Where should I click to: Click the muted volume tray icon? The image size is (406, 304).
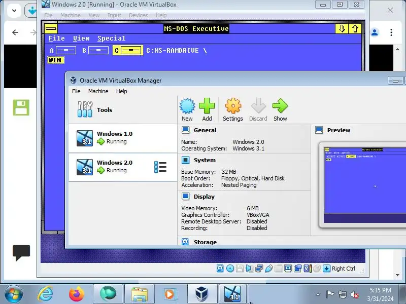pos(354,294)
